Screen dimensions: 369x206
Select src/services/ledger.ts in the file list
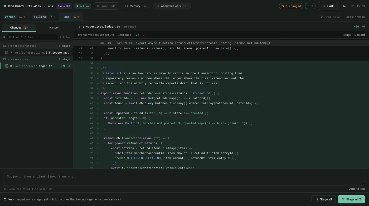click(37, 66)
